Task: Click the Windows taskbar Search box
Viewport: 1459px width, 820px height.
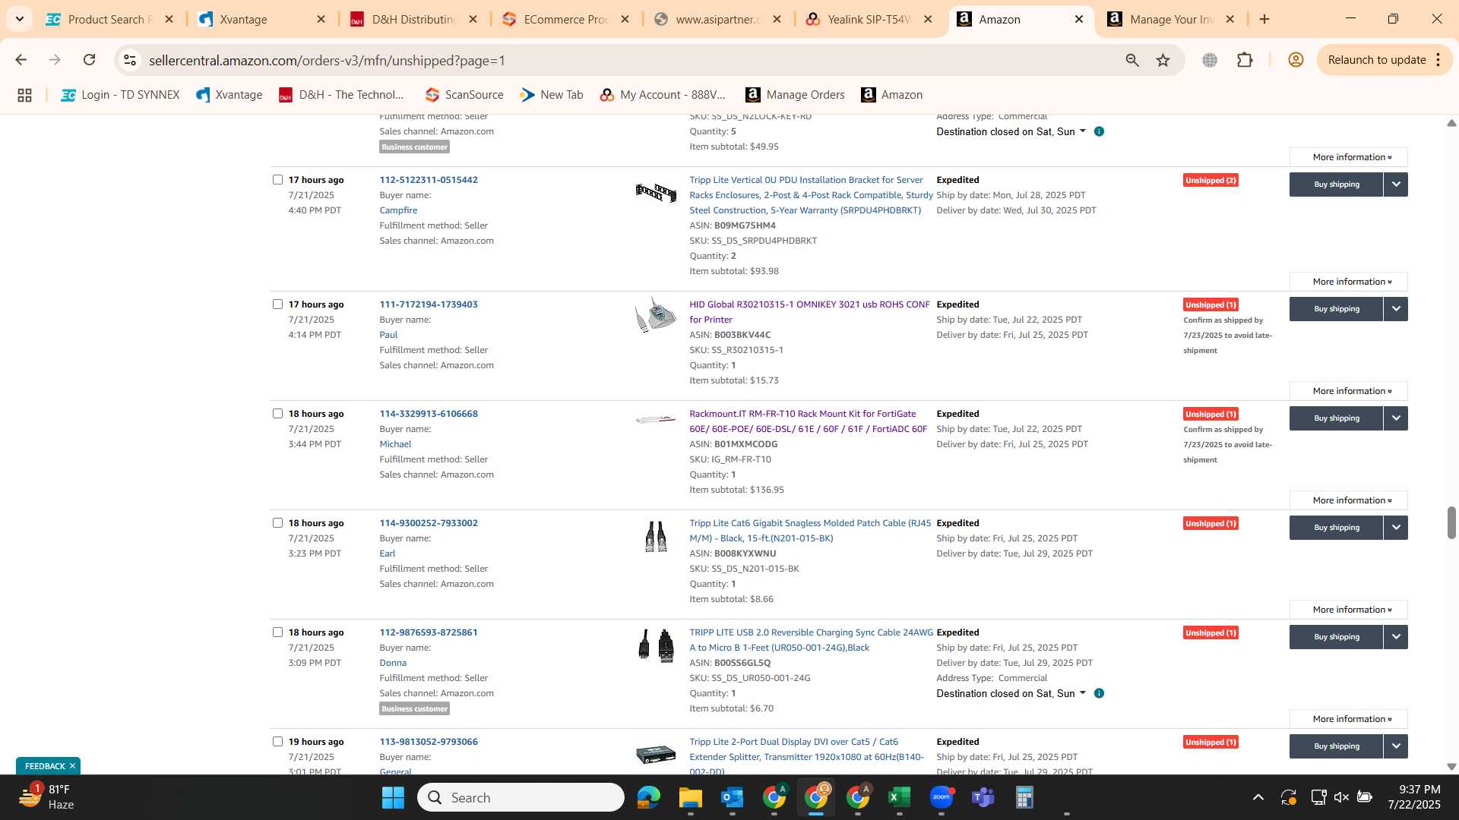Action: [x=521, y=797]
